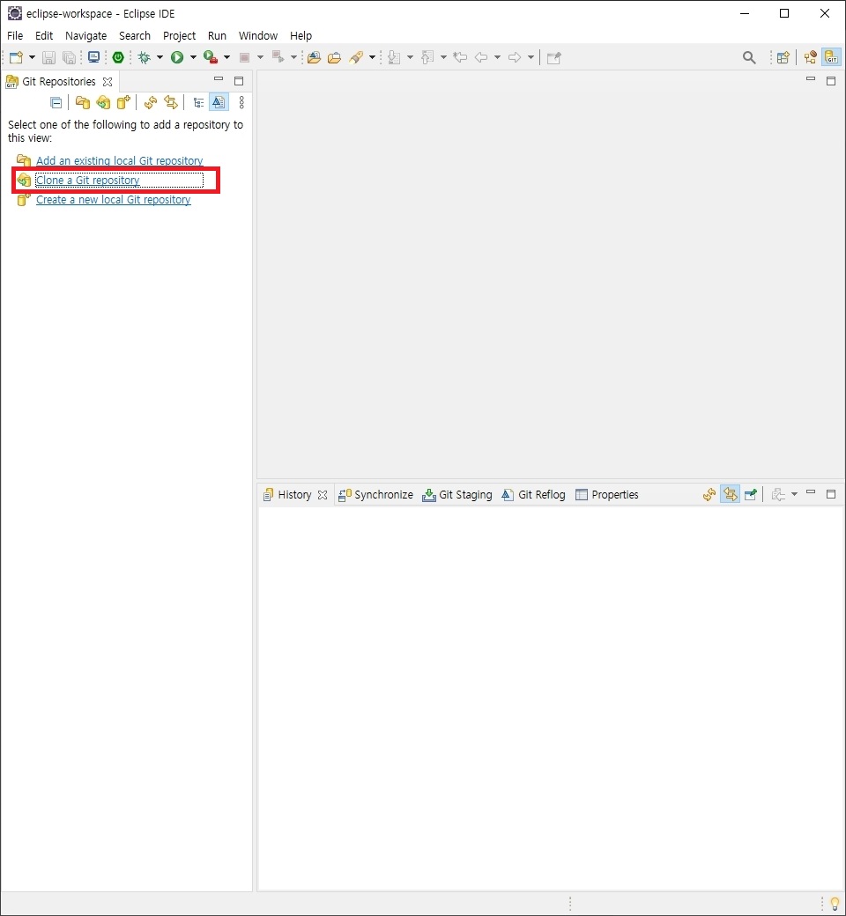Click Refresh icon in Git Repositories toolbar

coord(151,103)
